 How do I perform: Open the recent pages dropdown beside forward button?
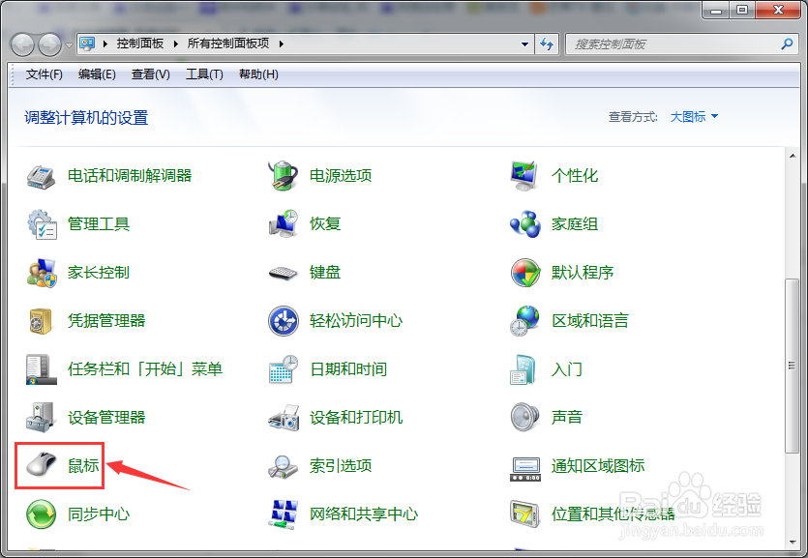pos(69,45)
